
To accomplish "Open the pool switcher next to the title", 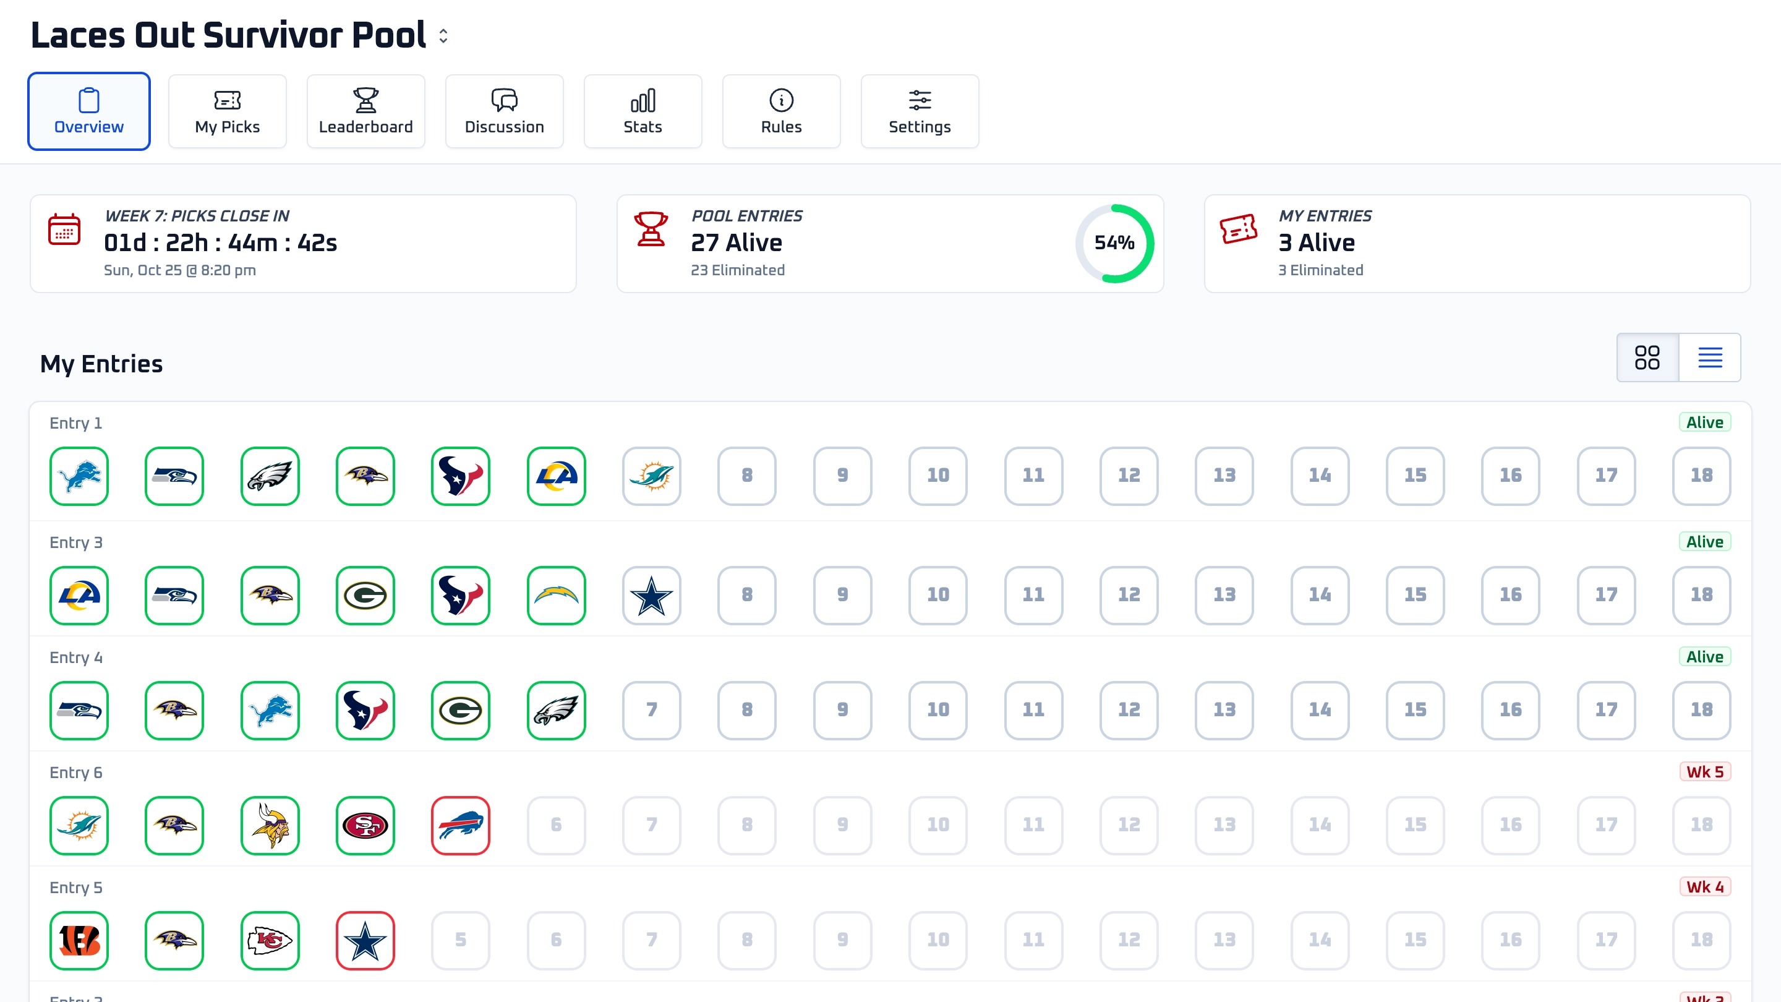I will point(443,36).
